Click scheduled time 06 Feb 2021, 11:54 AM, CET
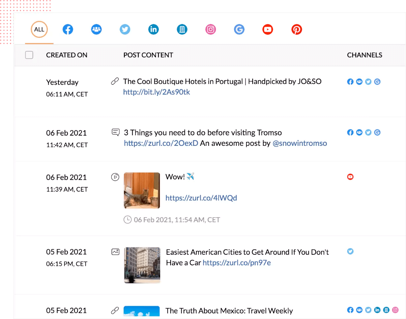 pos(177,220)
